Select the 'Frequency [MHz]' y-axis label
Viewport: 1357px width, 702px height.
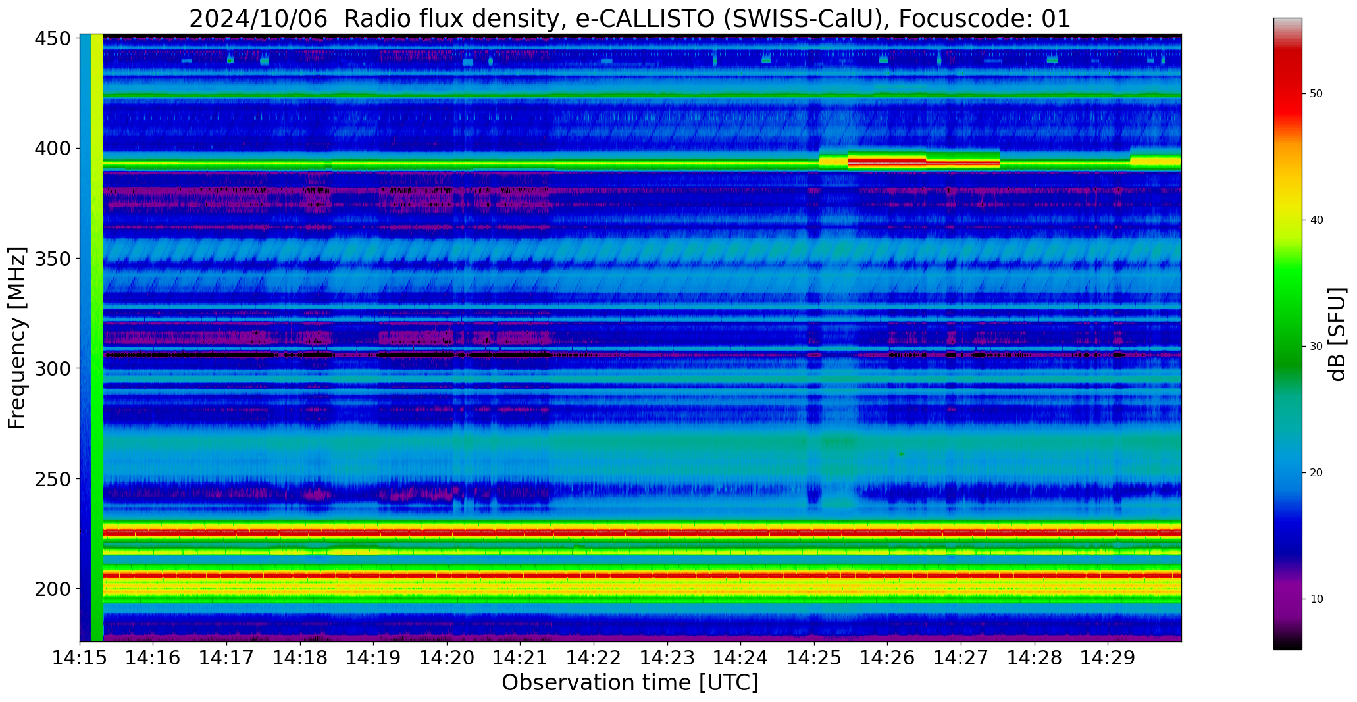tap(17, 338)
